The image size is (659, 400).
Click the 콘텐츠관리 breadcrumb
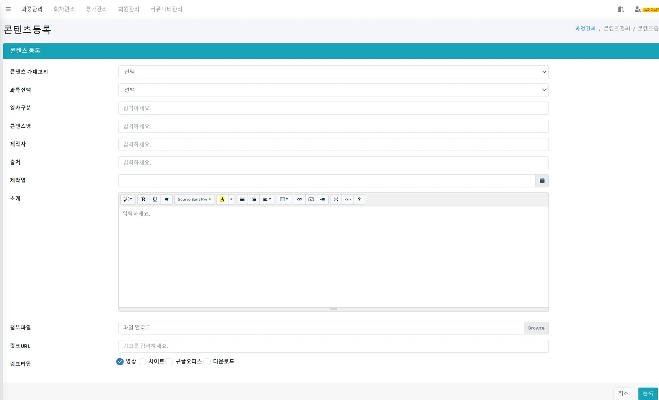[617, 29]
